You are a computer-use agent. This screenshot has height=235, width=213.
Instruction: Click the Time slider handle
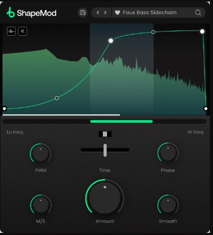pyautogui.click(x=105, y=150)
